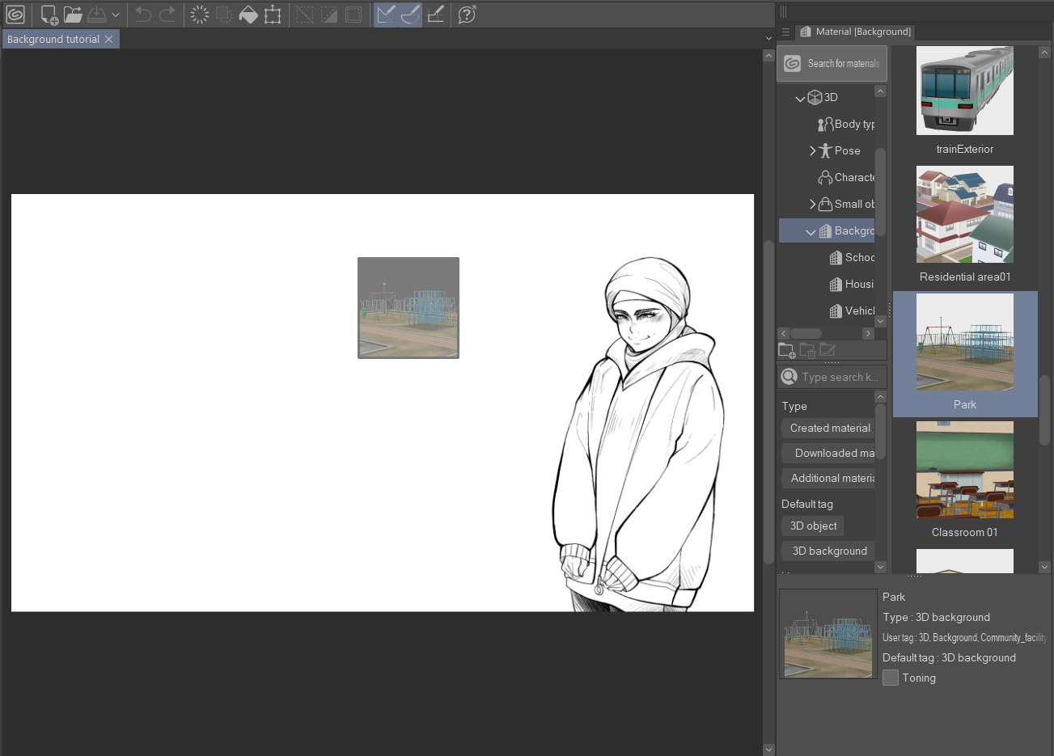This screenshot has height=756, width=1054.
Task: Click the New canvas icon
Action: pyautogui.click(x=49, y=15)
